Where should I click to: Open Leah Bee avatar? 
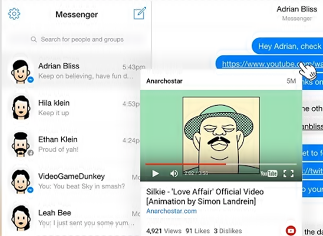click(x=21, y=218)
